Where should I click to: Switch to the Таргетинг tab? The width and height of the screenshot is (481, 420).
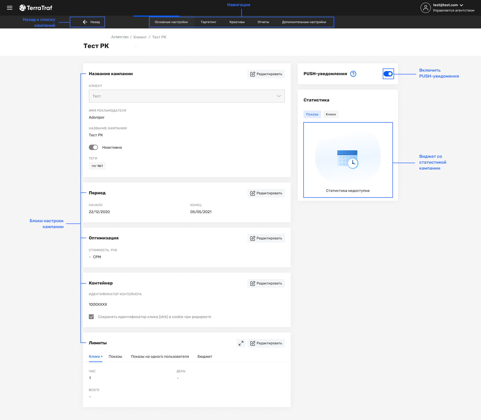click(x=209, y=22)
